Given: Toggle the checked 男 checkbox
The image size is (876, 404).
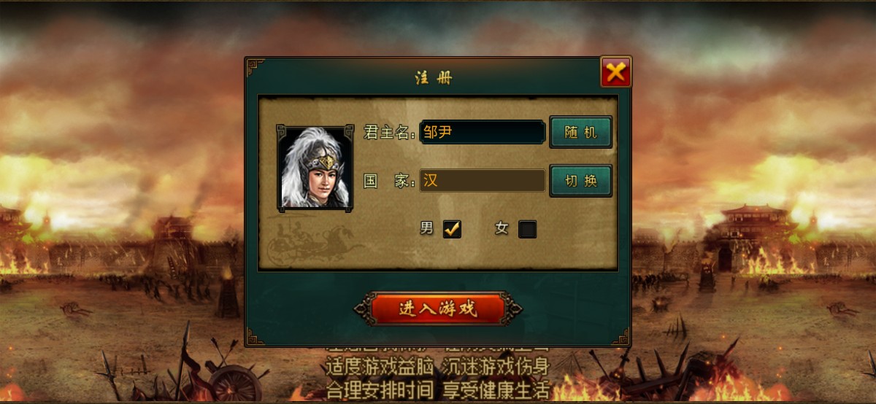Looking at the screenshot, I should 452,229.
